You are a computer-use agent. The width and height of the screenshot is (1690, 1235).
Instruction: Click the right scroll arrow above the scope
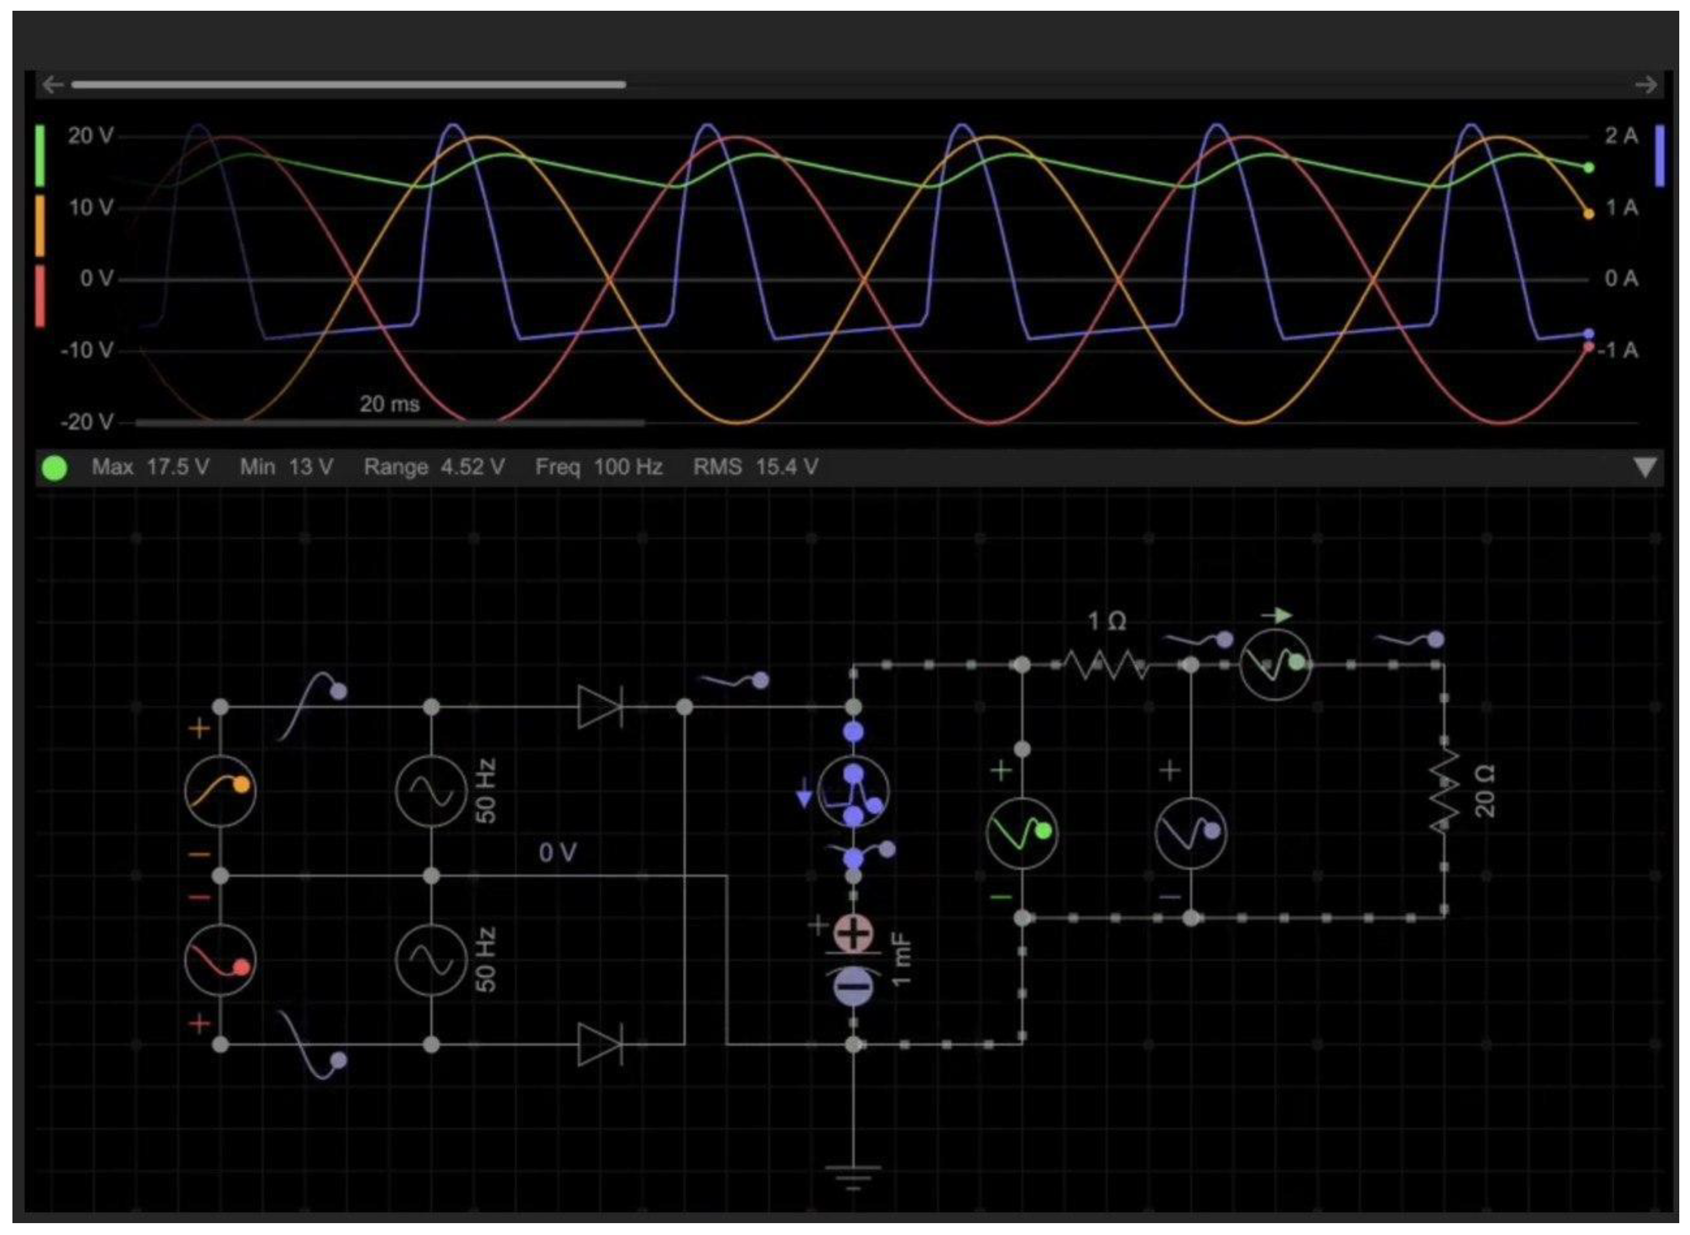pos(1645,84)
